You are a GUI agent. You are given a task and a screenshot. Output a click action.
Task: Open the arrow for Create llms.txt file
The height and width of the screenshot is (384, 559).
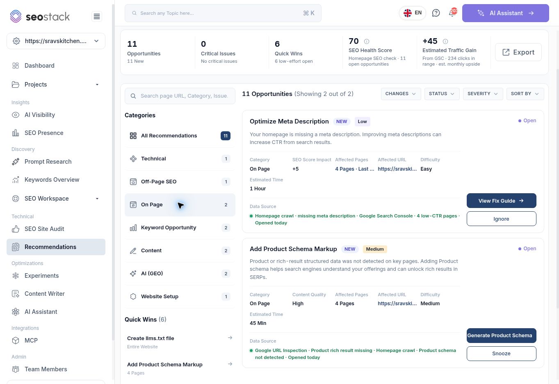pos(230,338)
